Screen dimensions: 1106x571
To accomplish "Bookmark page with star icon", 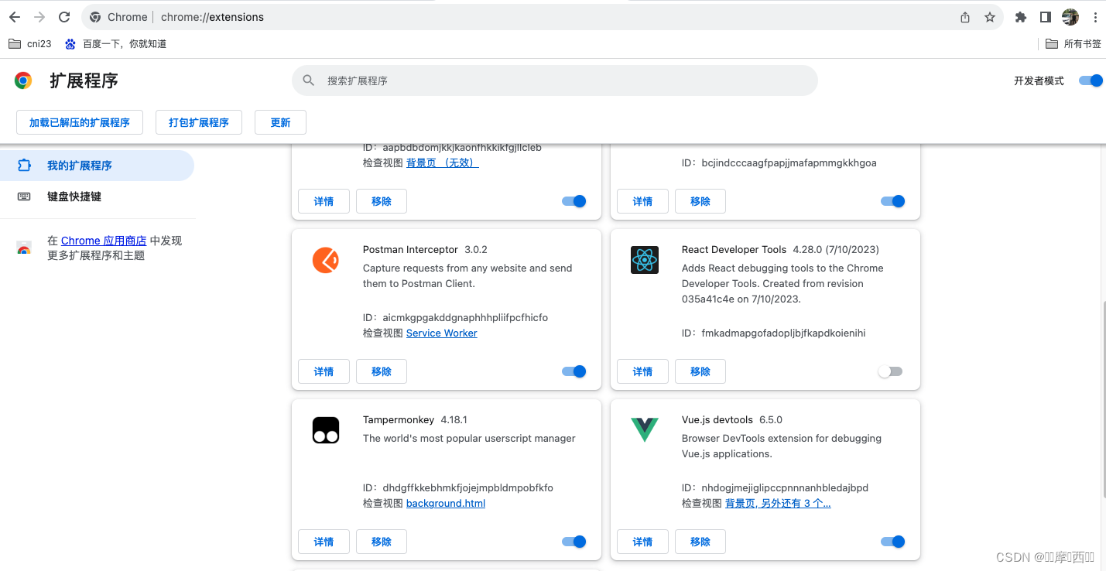I will [x=990, y=17].
